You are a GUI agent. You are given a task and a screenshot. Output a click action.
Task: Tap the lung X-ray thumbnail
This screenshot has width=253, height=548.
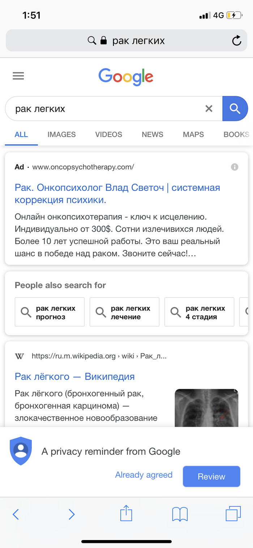tap(206, 408)
